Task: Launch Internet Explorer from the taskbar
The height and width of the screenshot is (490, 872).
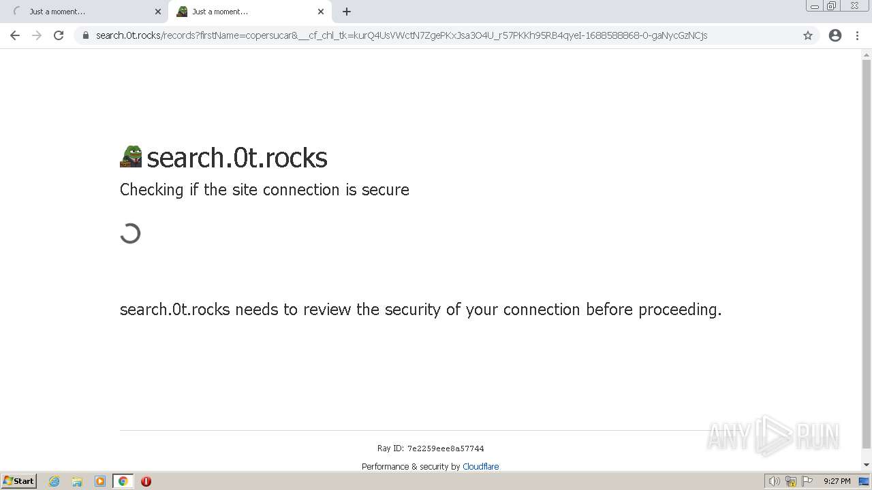Action: (x=54, y=481)
